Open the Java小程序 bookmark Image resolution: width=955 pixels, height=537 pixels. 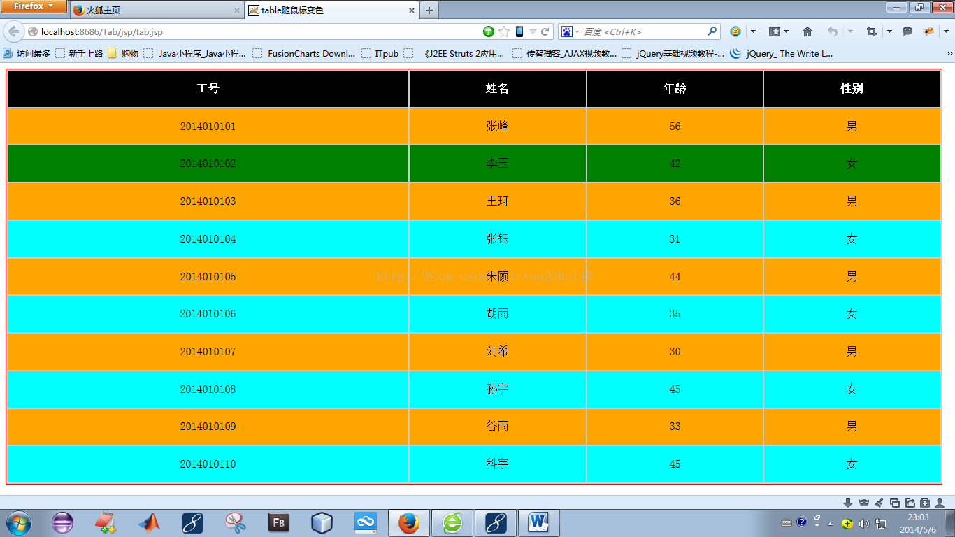(x=195, y=53)
